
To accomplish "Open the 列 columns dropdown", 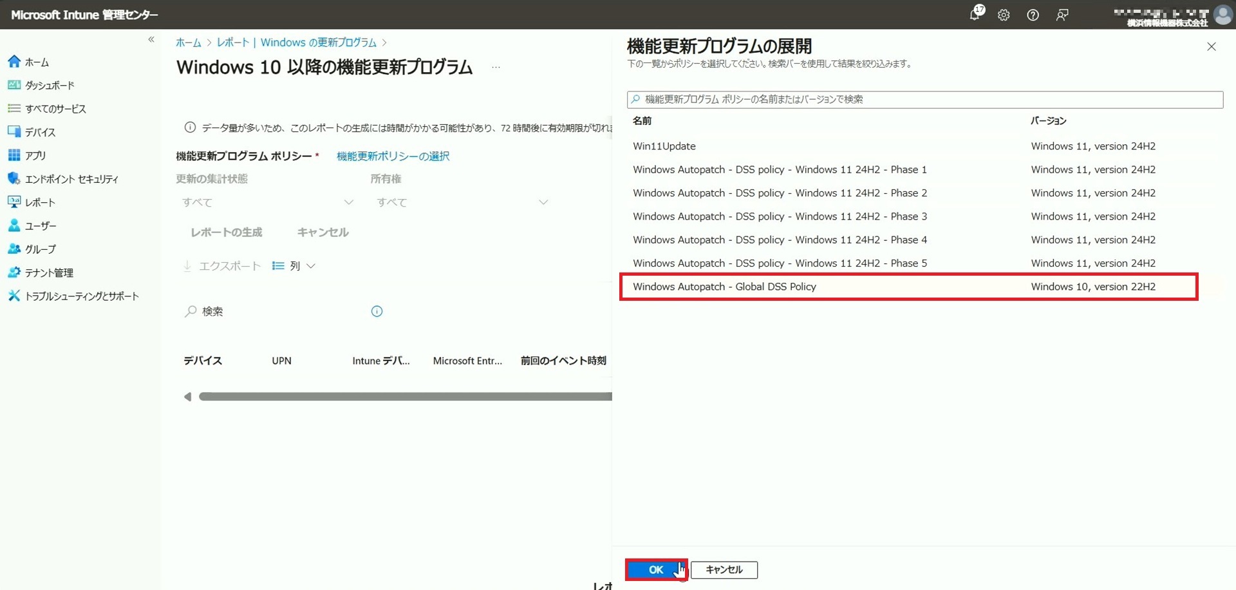I will [x=294, y=266].
